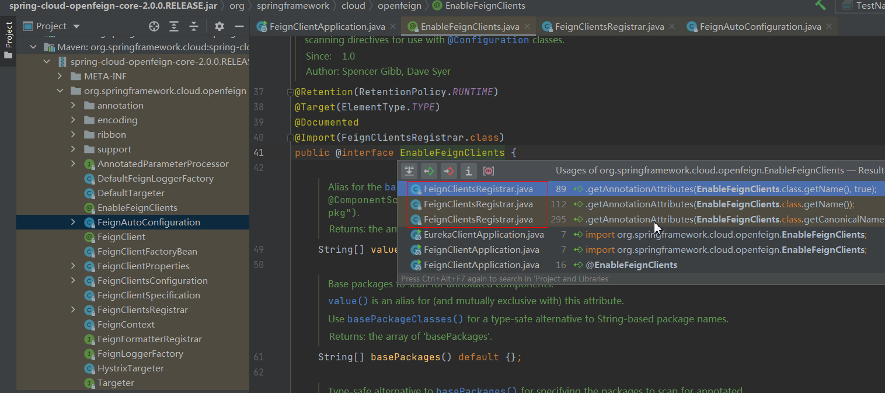The image size is (885, 393).
Task: Select FeignClientApplication.java usage at line 7
Action: tap(641, 250)
